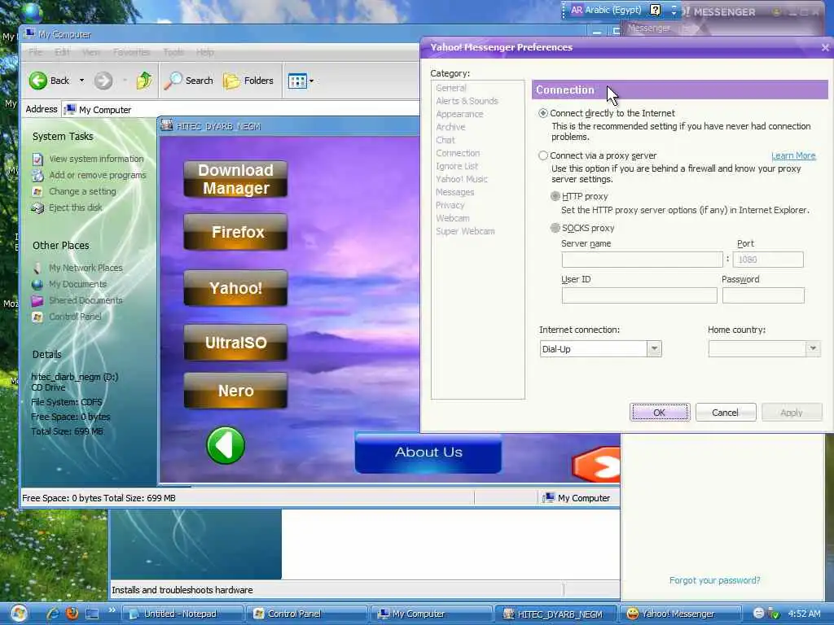Select Connect directly to the Internet
The width and height of the screenshot is (834, 625).
(543, 113)
